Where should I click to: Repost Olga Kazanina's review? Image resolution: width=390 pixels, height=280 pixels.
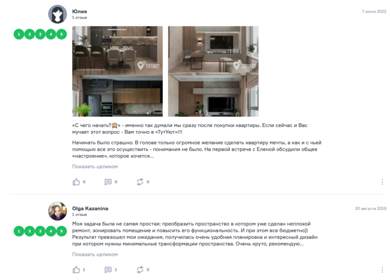140,270
